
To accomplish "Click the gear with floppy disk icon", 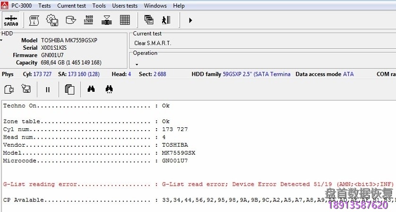I will (x=52, y=20).
